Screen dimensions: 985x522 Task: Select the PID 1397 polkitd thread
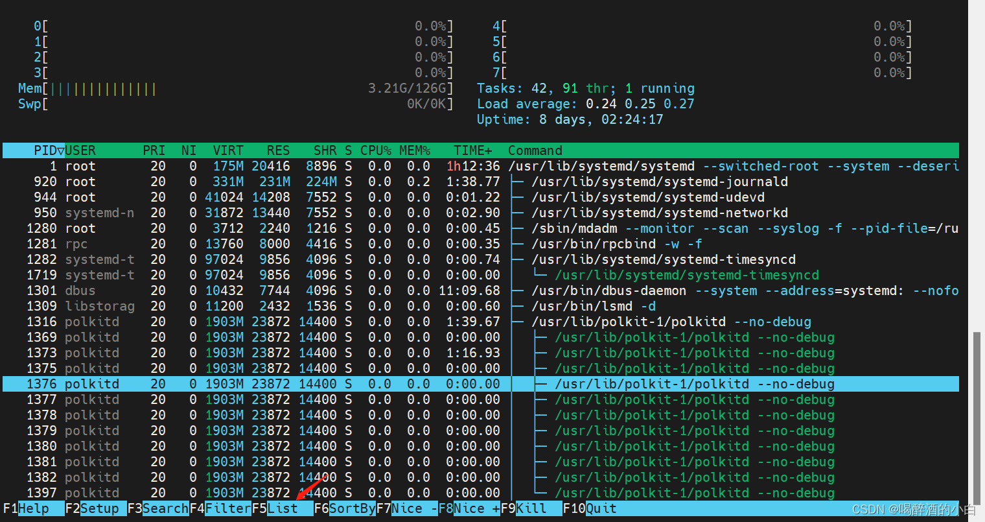coord(481,493)
